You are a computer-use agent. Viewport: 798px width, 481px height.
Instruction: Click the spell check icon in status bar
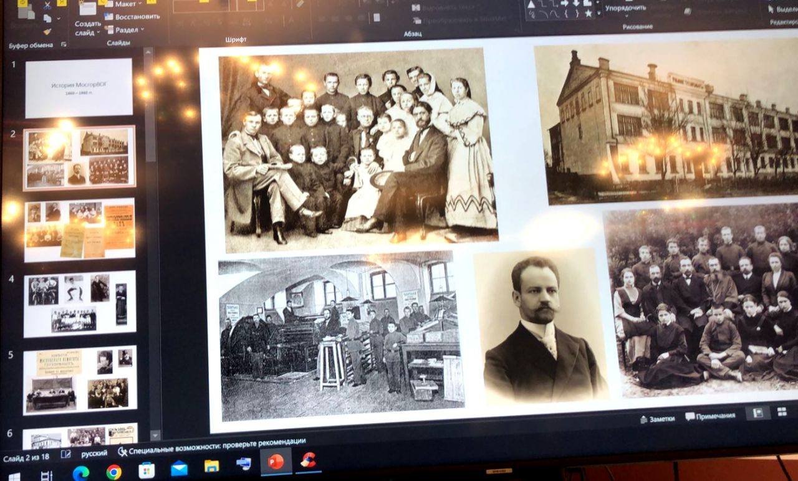pyautogui.click(x=65, y=455)
